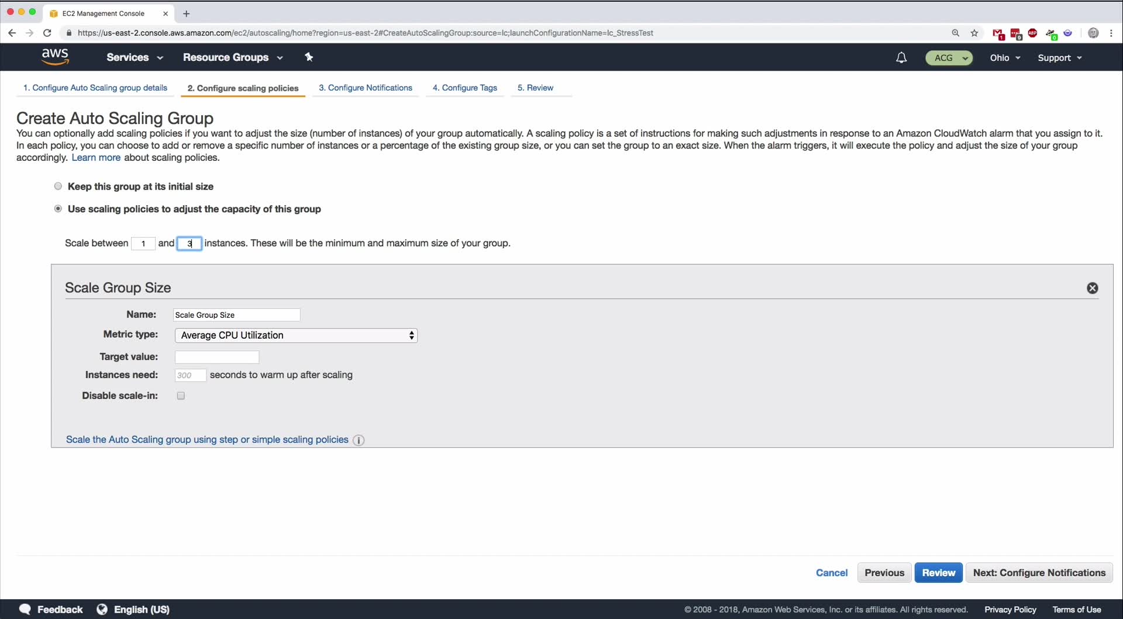This screenshot has height=619, width=1123.
Task: Click the AWS logo home icon
Action: tap(55, 57)
